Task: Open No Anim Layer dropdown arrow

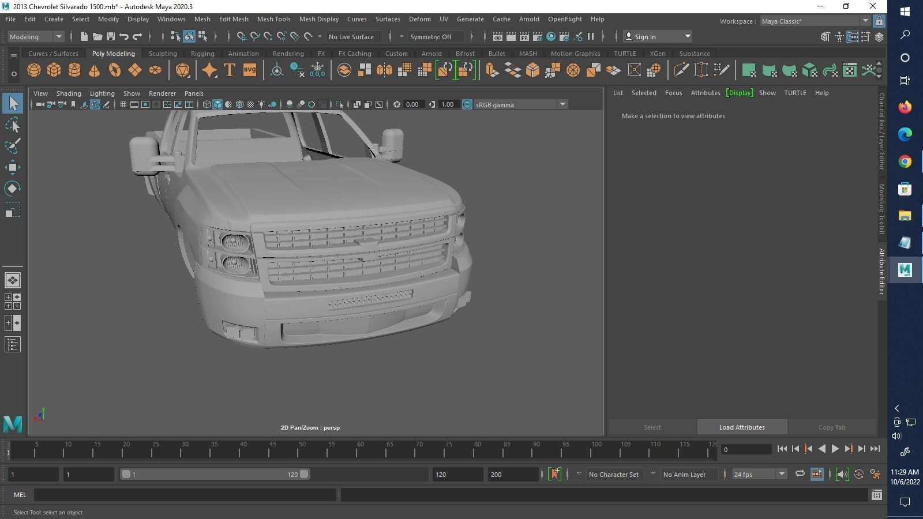Action: click(x=653, y=474)
